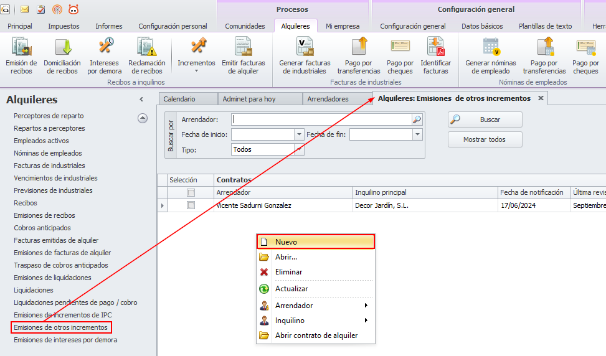The width and height of the screenshot is (606, 356).
Task: Switch to the Comunidades ribbon tab
Action: (245, 26)
